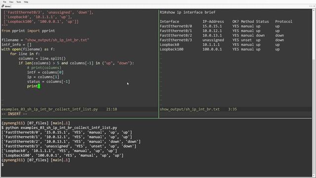Click IP 100.0.0.1 in right pane table
This screenshot has height=178, width=316.
[x=212, y=49]
